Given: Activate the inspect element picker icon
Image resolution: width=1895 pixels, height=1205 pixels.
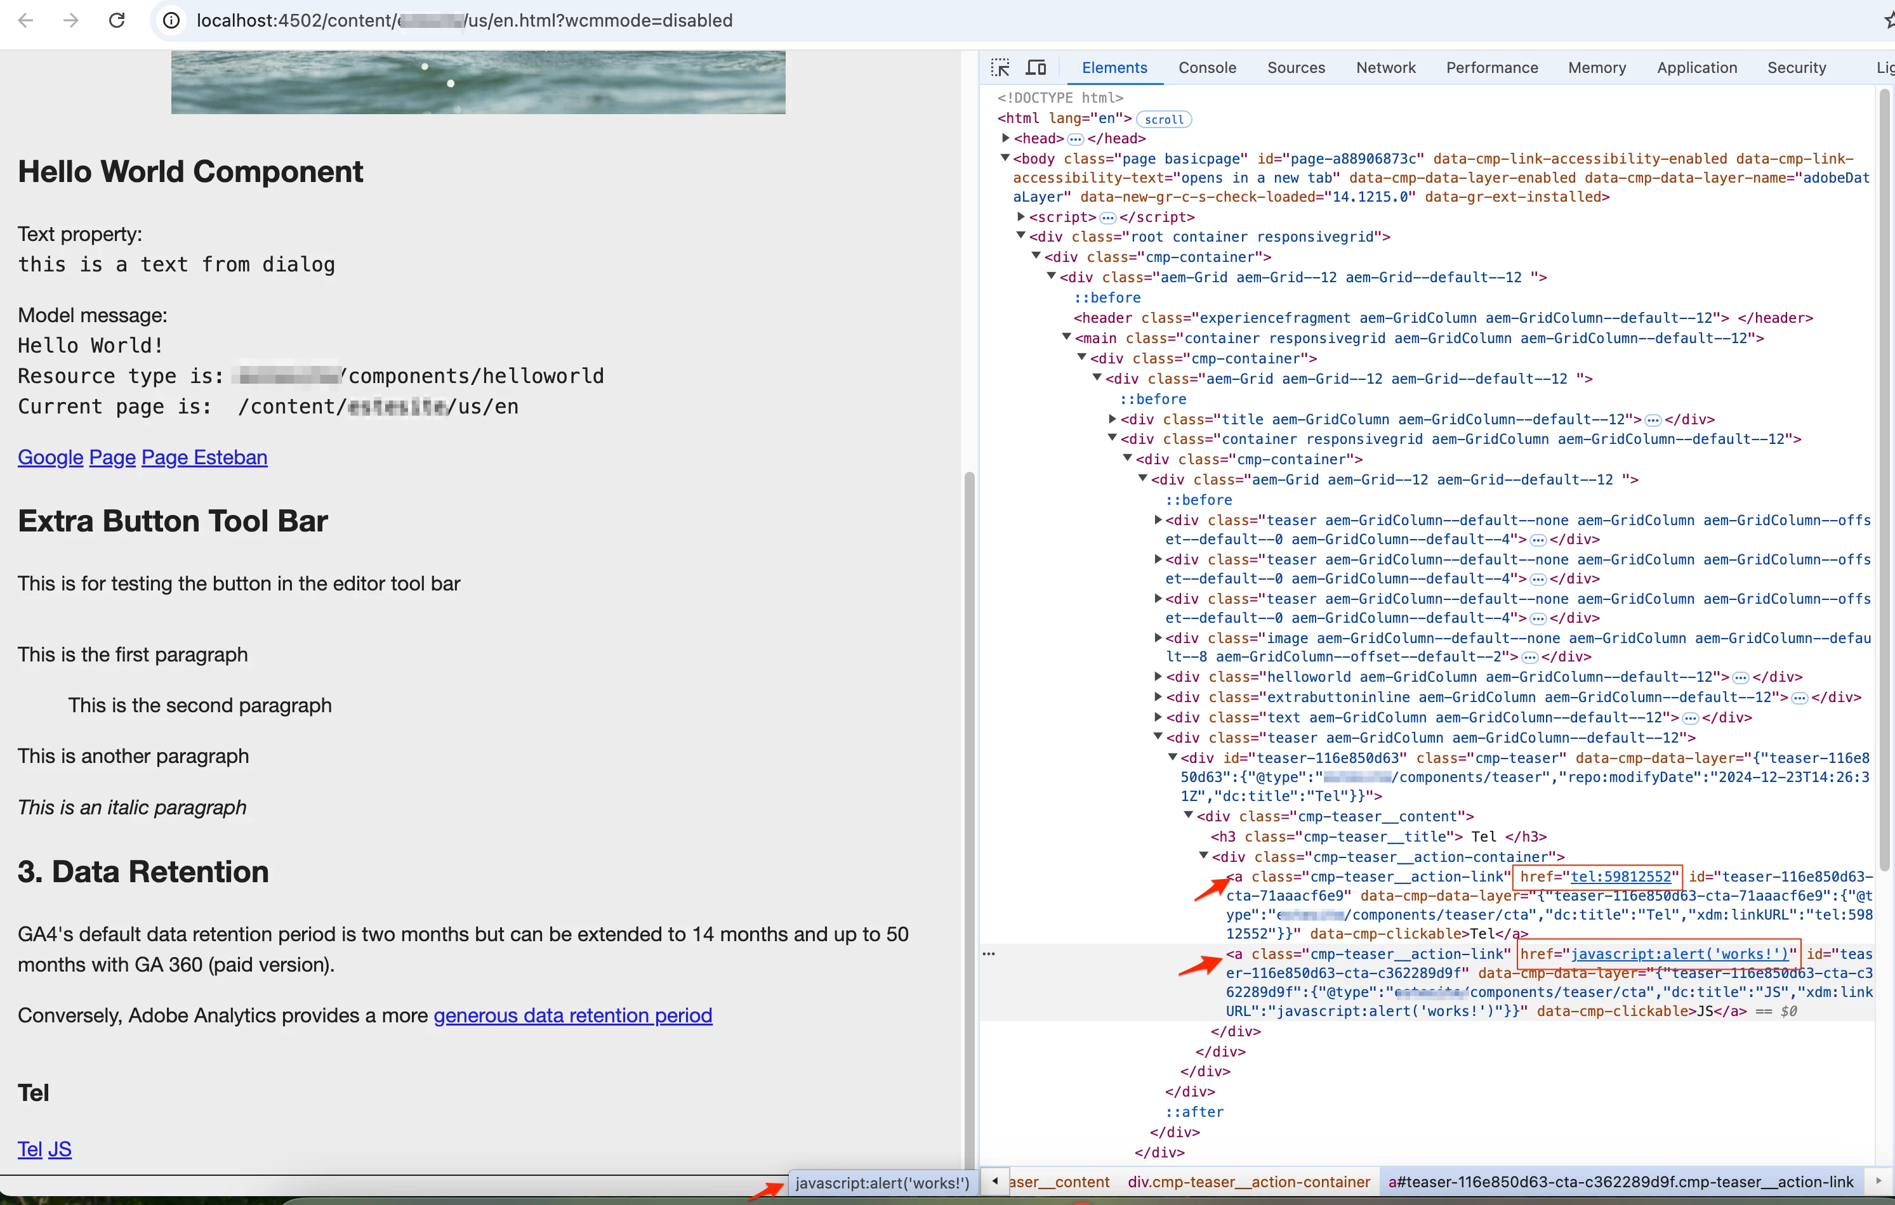Looking at the screenshot, I should click(x=1000, y=68).
